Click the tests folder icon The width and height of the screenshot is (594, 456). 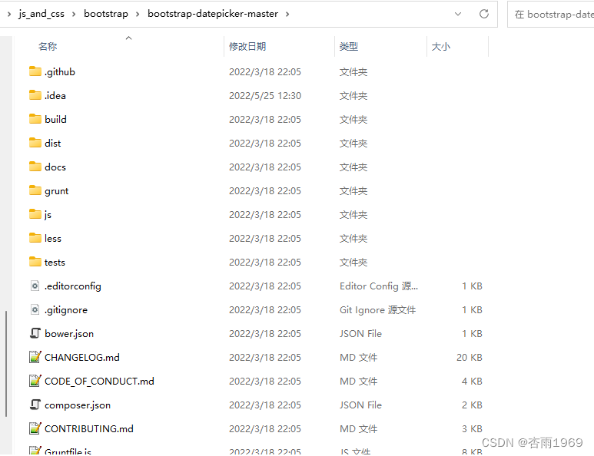tap(35, 263)
